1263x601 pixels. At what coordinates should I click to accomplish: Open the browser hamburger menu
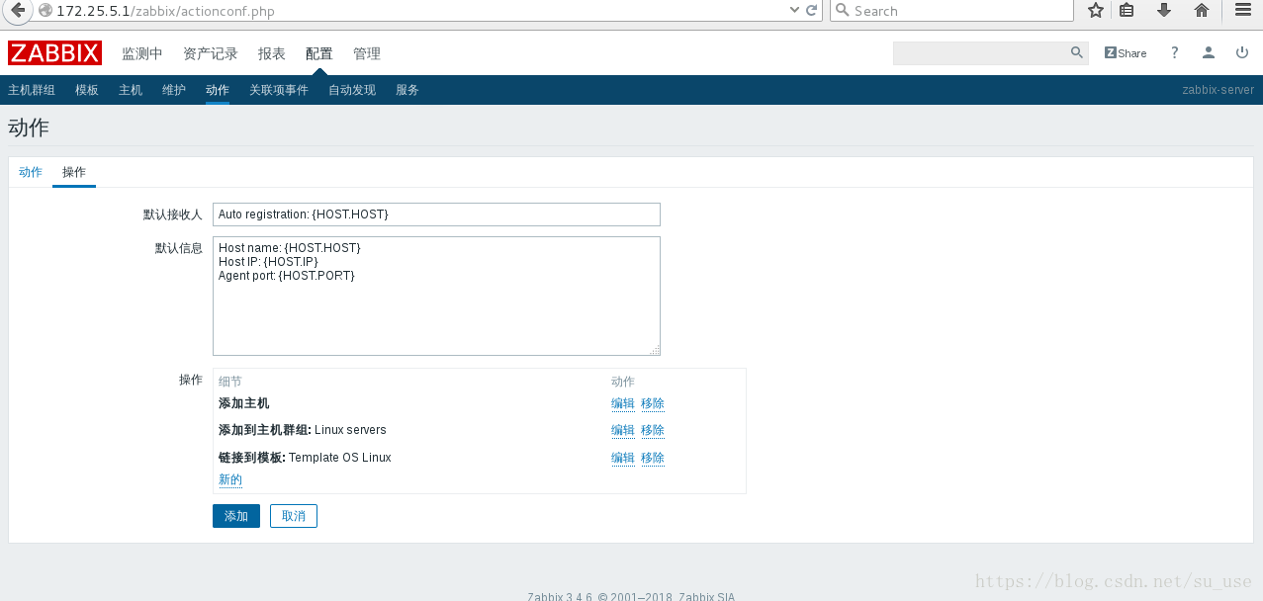click(1243, 11)
